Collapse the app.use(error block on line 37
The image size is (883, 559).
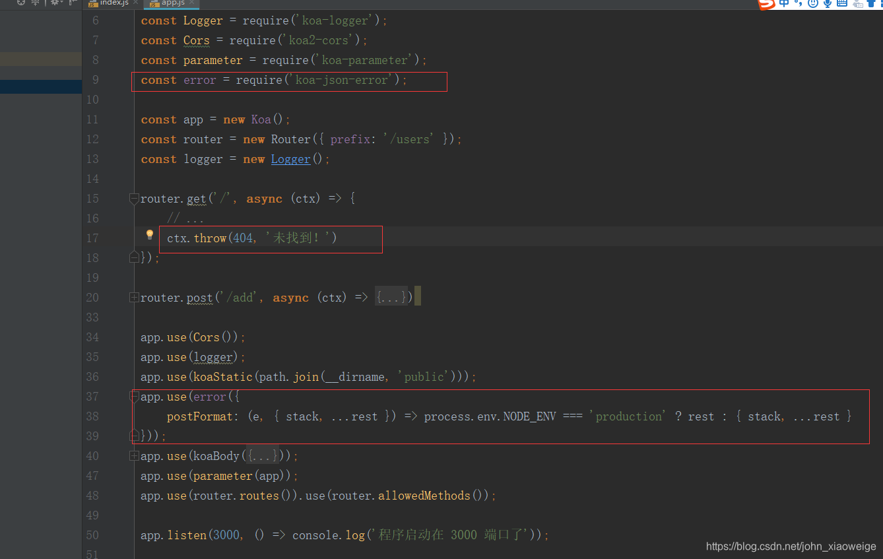pyautogui.click(x=135, y=396)
